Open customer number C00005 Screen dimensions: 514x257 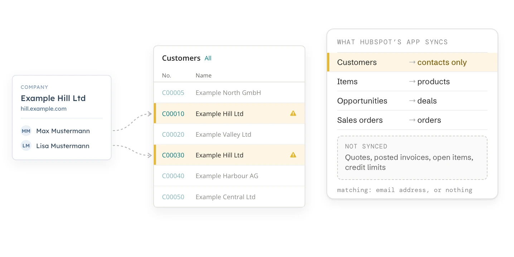coord(173,93)
